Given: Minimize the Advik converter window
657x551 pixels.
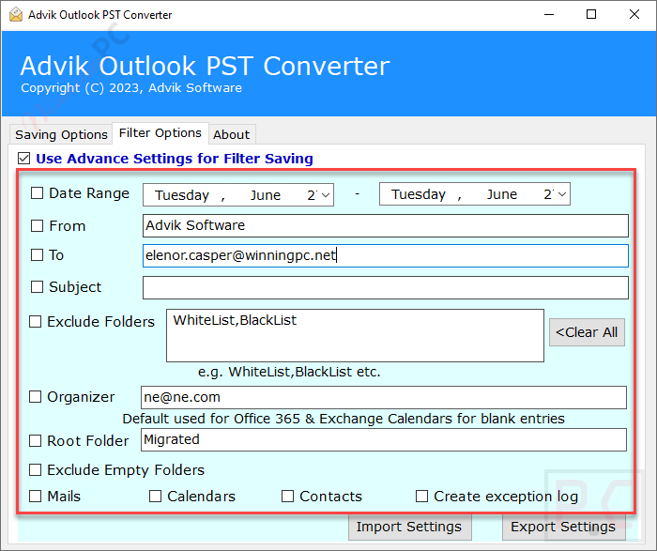Looking at the screenshot, I should (x=549, y=15).
